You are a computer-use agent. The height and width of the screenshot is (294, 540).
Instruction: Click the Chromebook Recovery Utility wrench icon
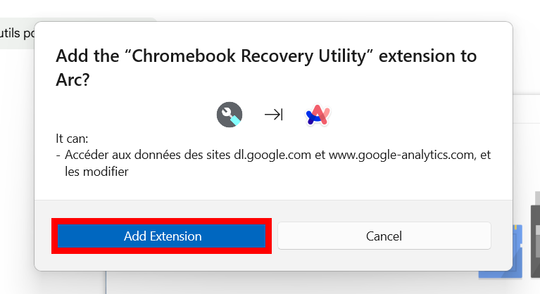coord(230,115)
